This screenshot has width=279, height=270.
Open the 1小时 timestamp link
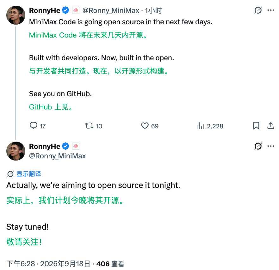153,10
